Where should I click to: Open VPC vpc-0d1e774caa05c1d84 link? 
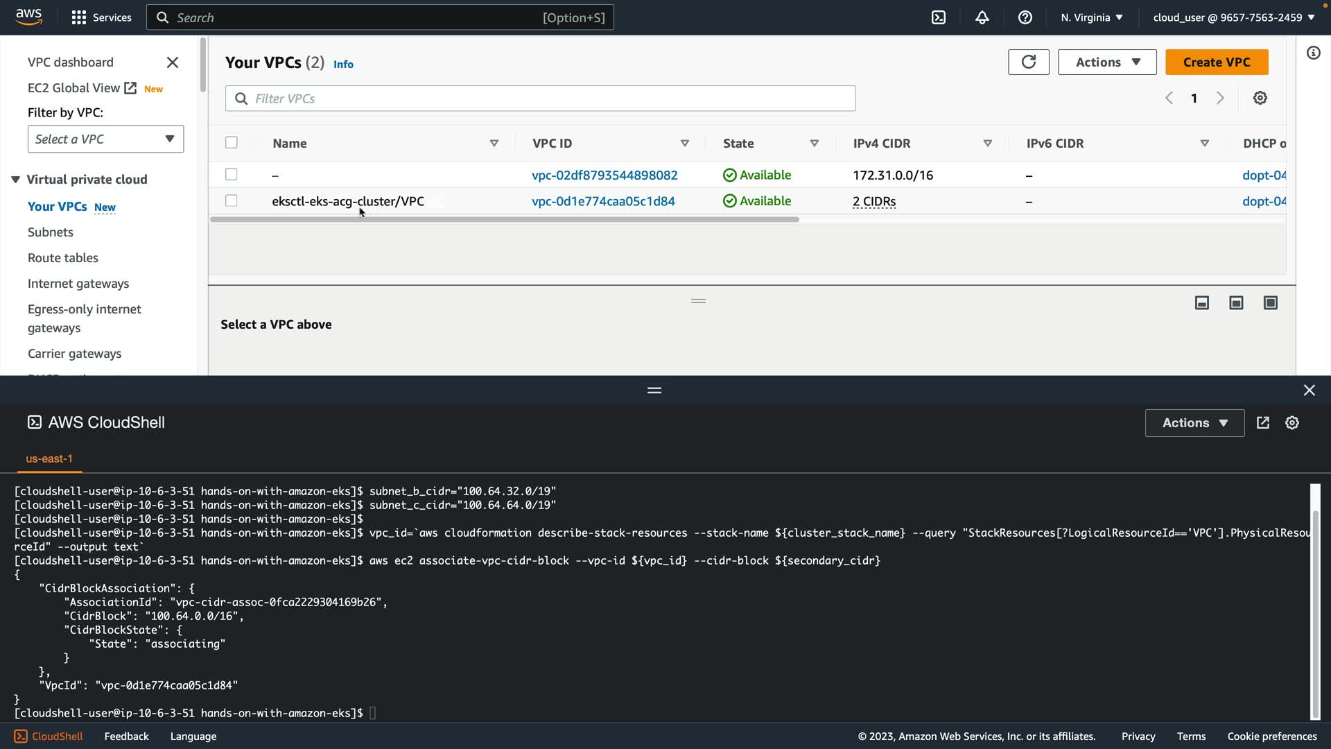coord(602,201)
